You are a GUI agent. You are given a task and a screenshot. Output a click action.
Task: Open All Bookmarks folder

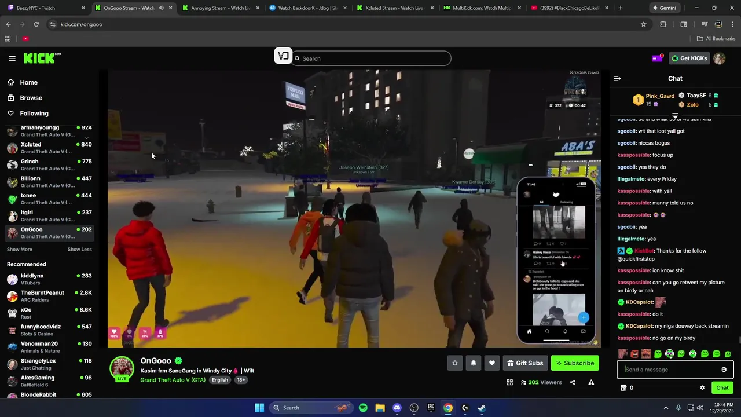pyautogui.click(x=716, y=39)
